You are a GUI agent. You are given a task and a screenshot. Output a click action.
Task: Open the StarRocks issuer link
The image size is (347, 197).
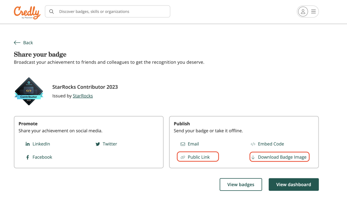click(x=83, y=96)
